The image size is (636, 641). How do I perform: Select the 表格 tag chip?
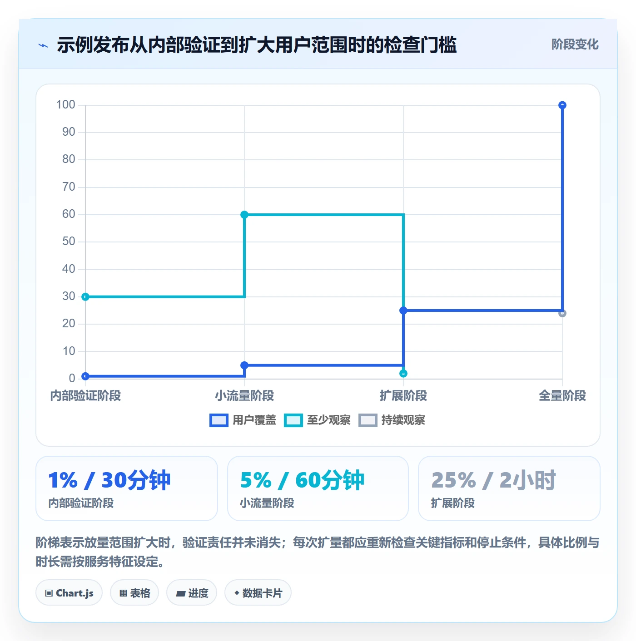click(134, 593)
